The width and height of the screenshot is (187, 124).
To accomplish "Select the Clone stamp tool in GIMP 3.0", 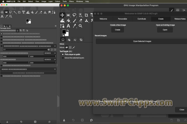I will point(86,20).
